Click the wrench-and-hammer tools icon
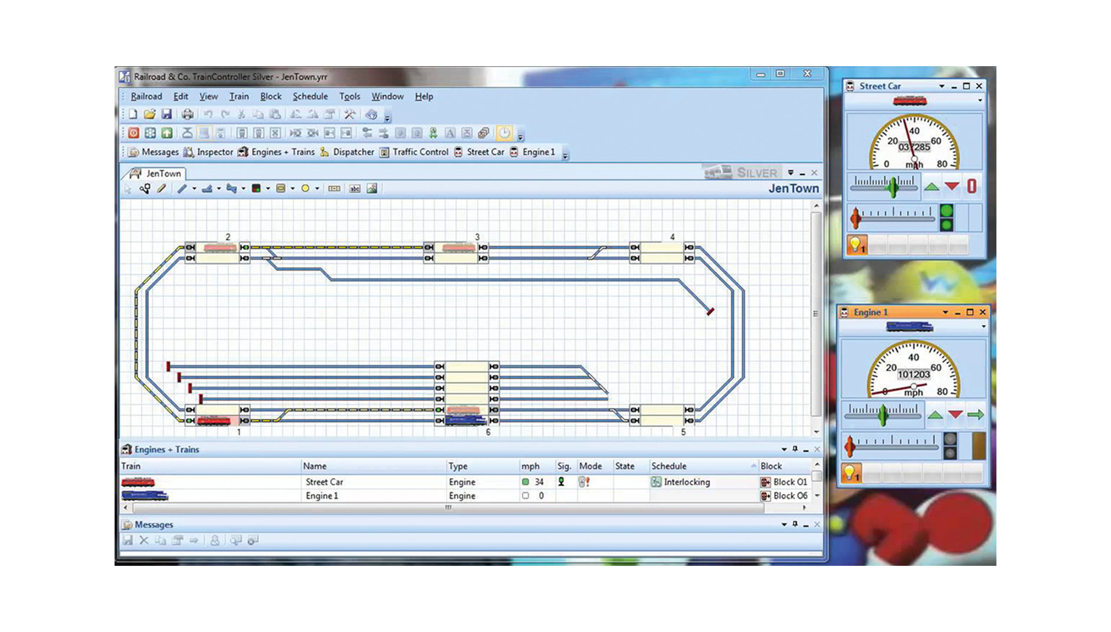This screenshot has height=632, width=1111. [349, 114]
